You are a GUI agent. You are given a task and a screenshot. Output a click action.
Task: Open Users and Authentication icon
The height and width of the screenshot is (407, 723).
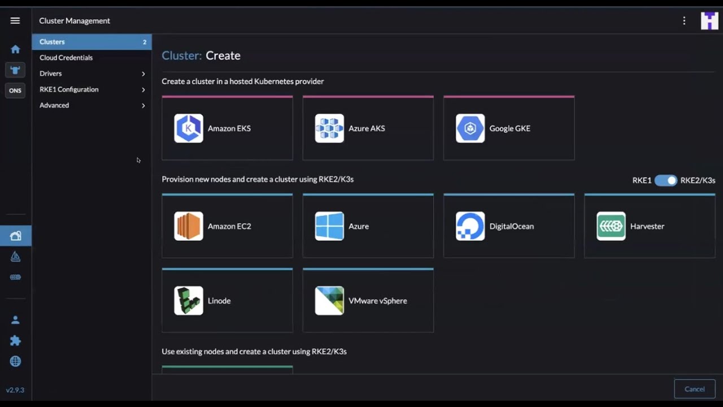point(15,320)
